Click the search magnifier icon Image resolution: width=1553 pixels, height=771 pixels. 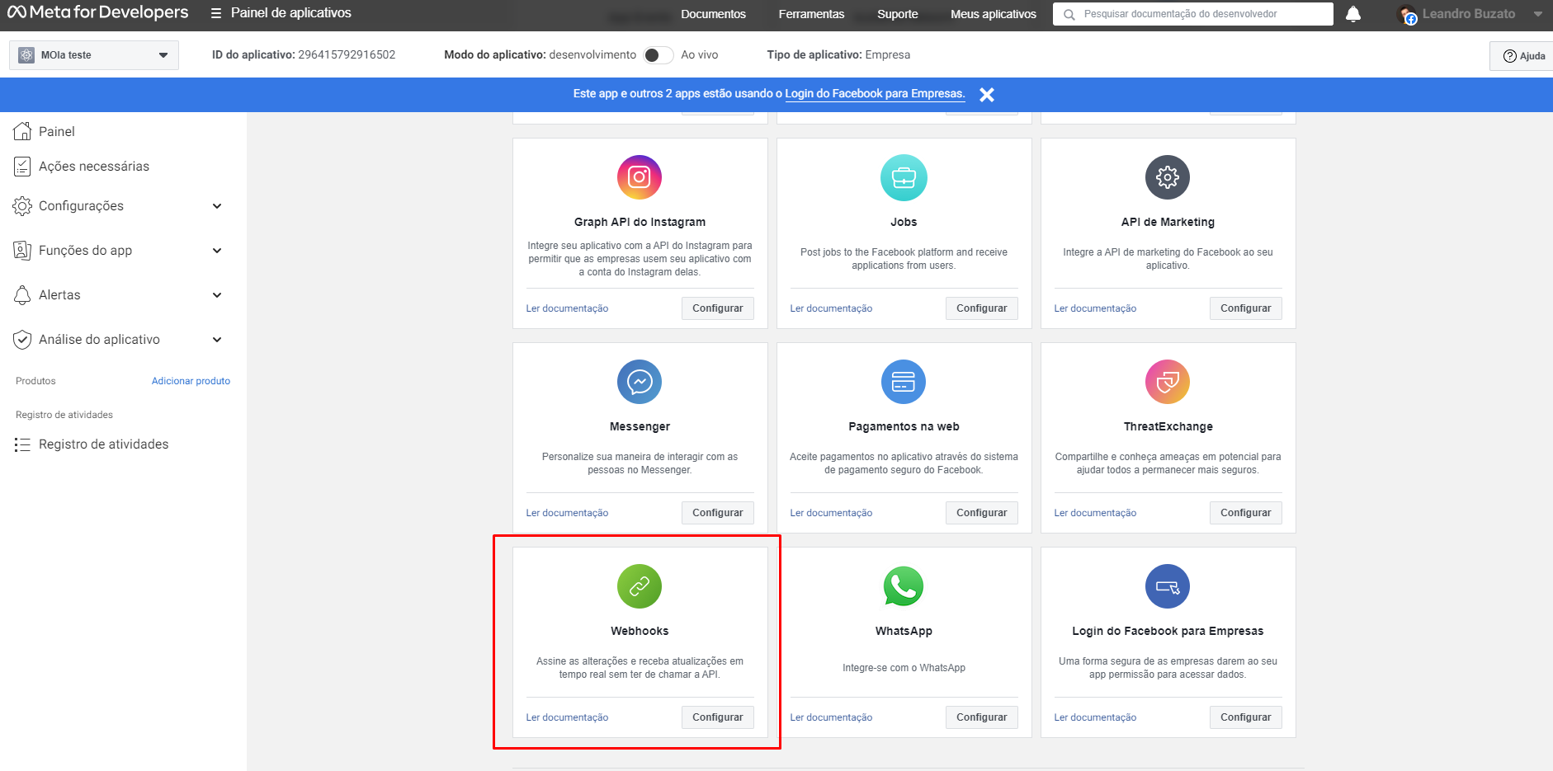click(1069, 14)
